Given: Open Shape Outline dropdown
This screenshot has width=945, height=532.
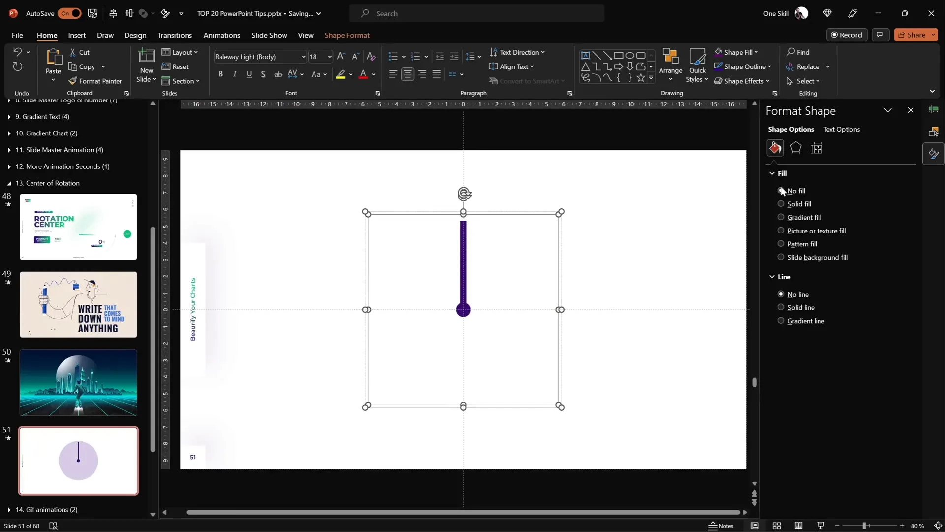Looking at the screenshot, I should coord(743,66).
